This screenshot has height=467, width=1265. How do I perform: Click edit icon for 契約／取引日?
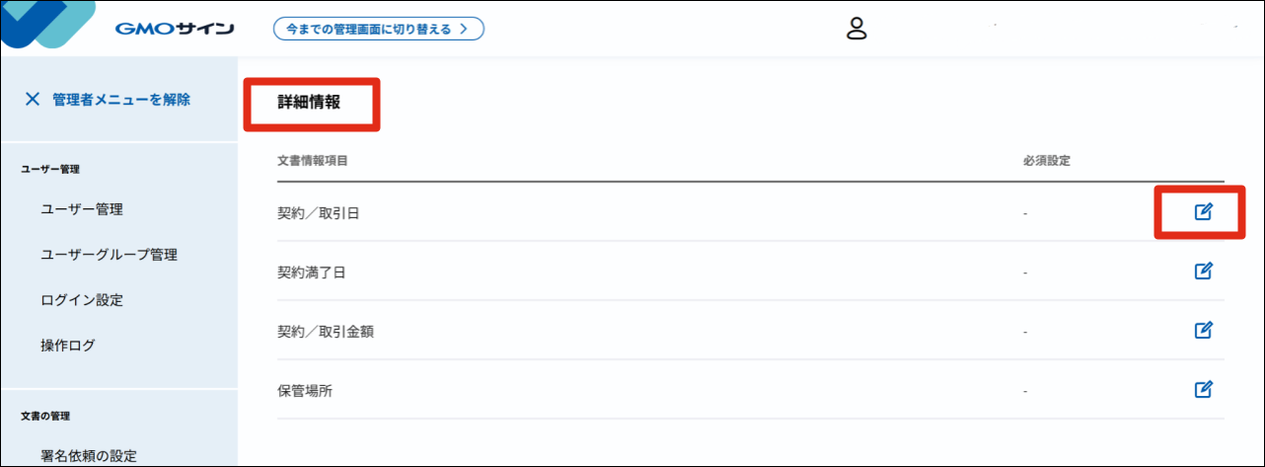click(1203, 211)
